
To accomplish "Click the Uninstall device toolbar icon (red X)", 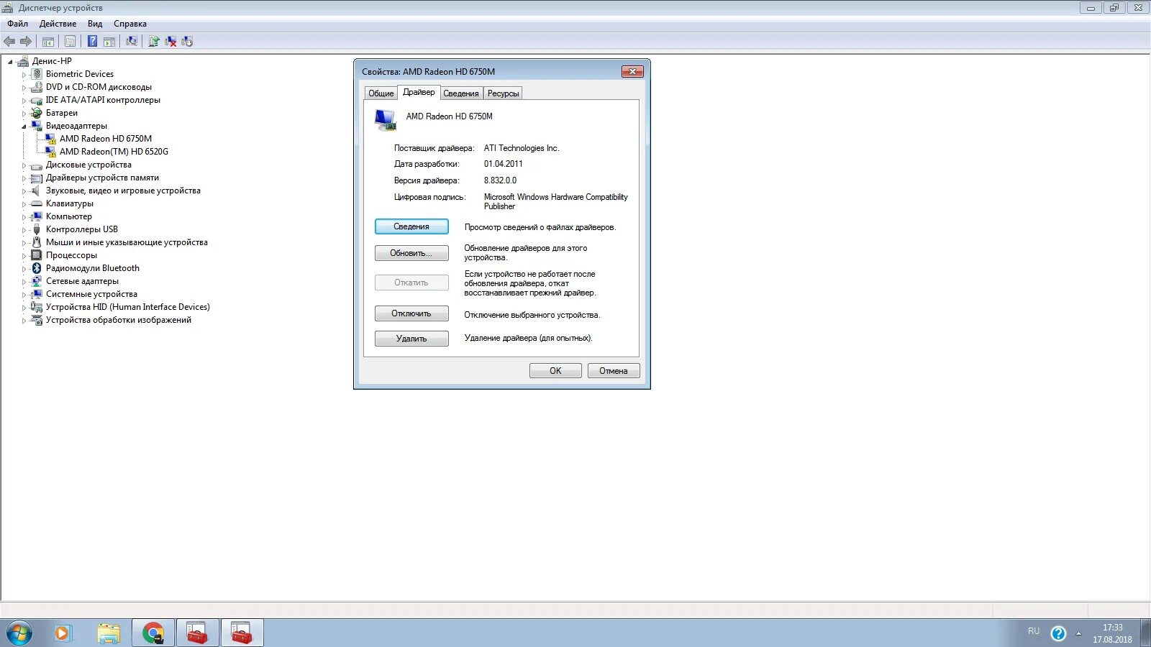I will coord(170,42).
